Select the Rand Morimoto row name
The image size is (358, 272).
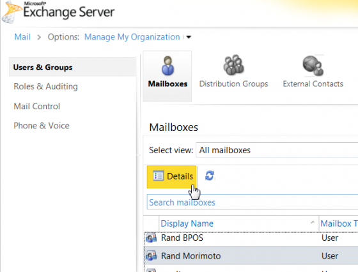(191, 256)
